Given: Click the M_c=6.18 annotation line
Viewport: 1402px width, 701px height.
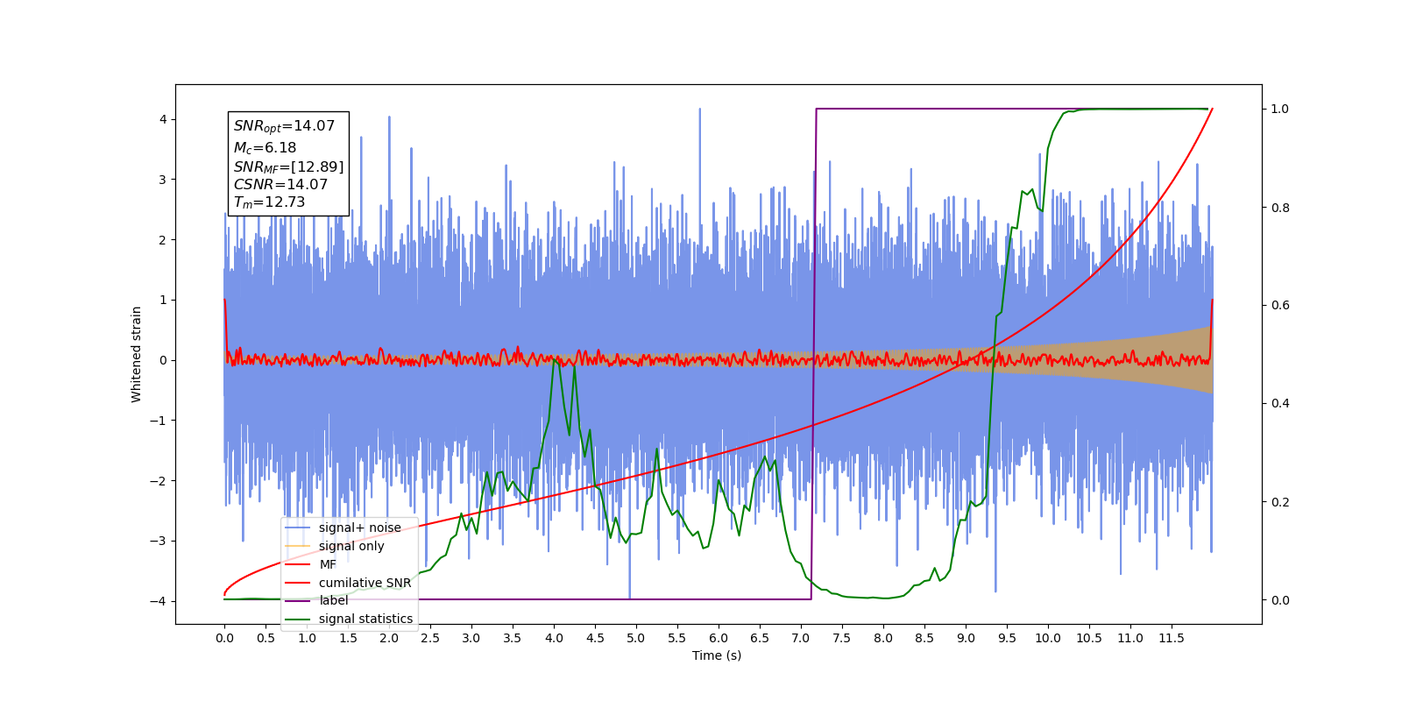Looking at the screenshot, I should 265,148.
